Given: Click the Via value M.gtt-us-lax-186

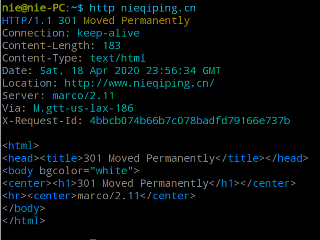Looking at the screenshot, I should point(84,109).
